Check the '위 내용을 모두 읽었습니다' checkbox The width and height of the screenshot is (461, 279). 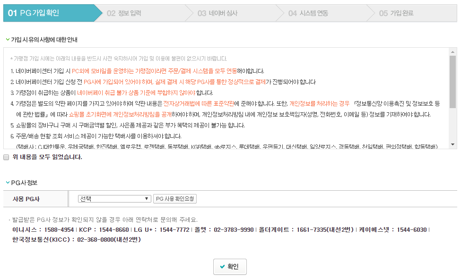click(6, 157)
